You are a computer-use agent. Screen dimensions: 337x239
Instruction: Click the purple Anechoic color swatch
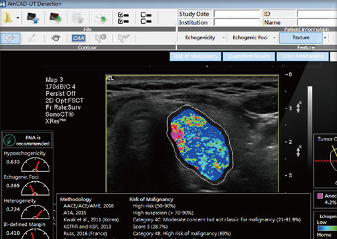tap(320, 196)
